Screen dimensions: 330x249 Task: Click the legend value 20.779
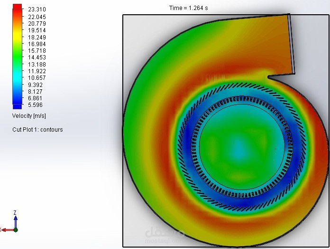pyautogui.click(x=37, y=24)
